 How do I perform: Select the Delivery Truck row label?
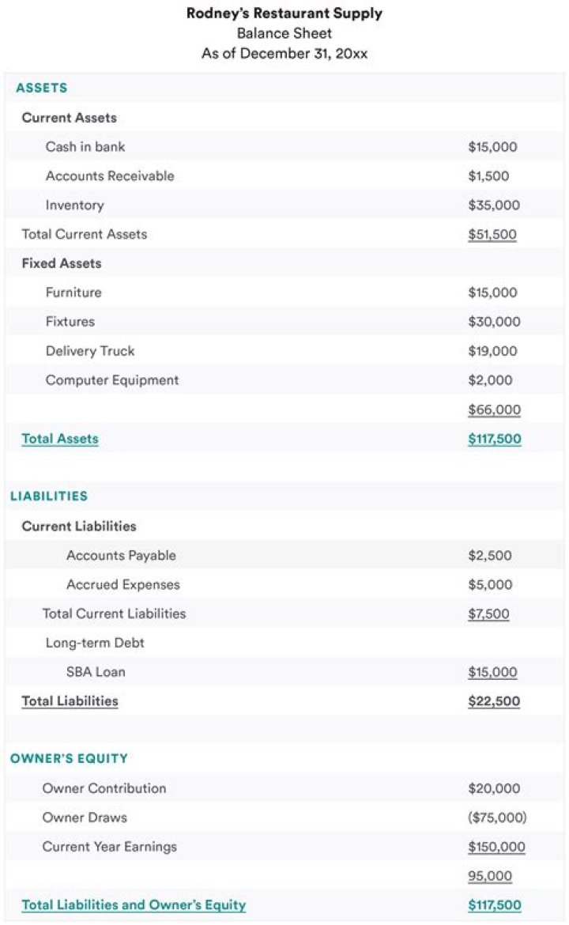[90, 351]
